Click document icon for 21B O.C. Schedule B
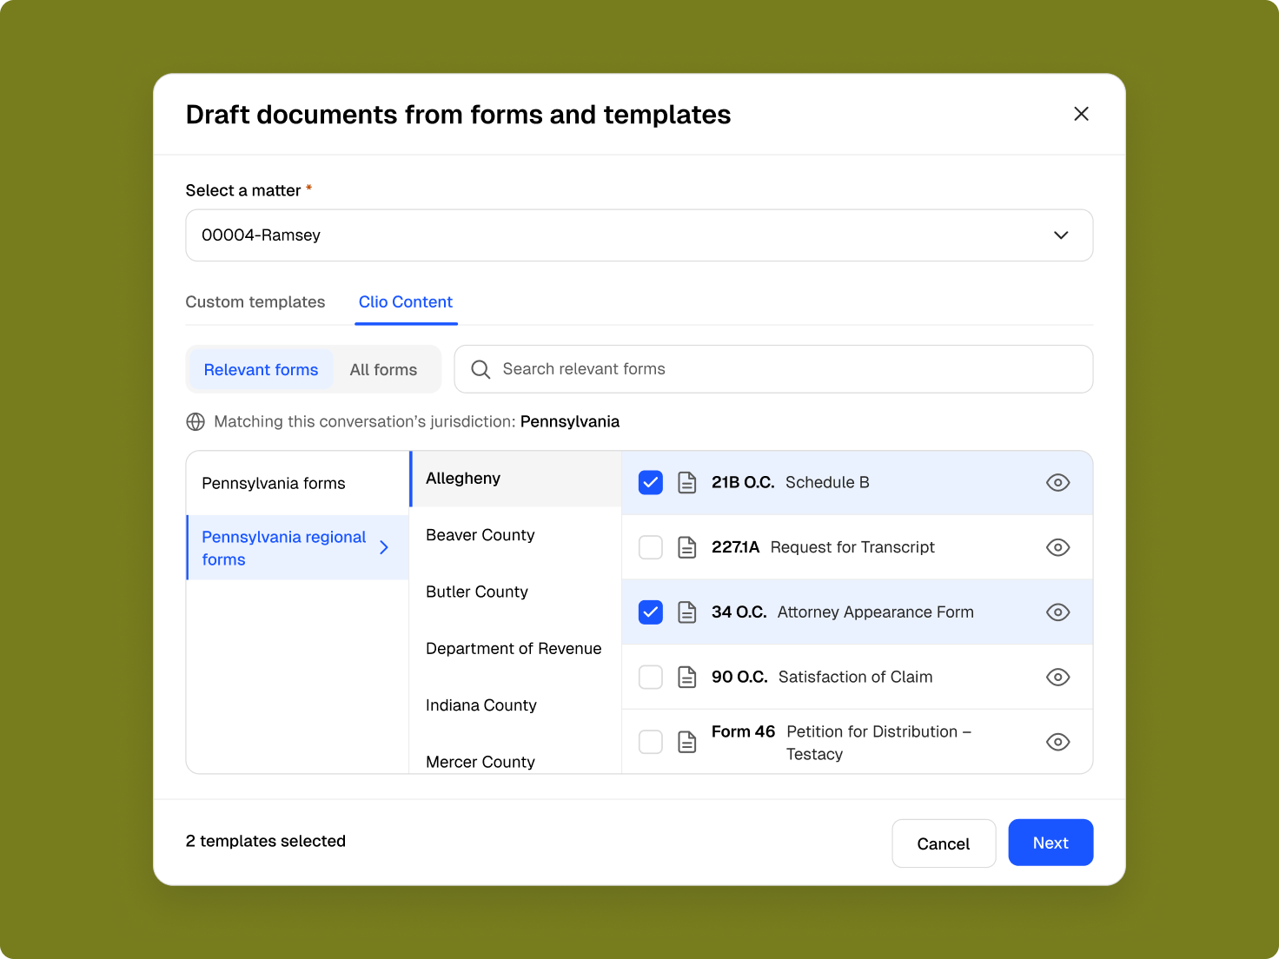 coord(687,482)
